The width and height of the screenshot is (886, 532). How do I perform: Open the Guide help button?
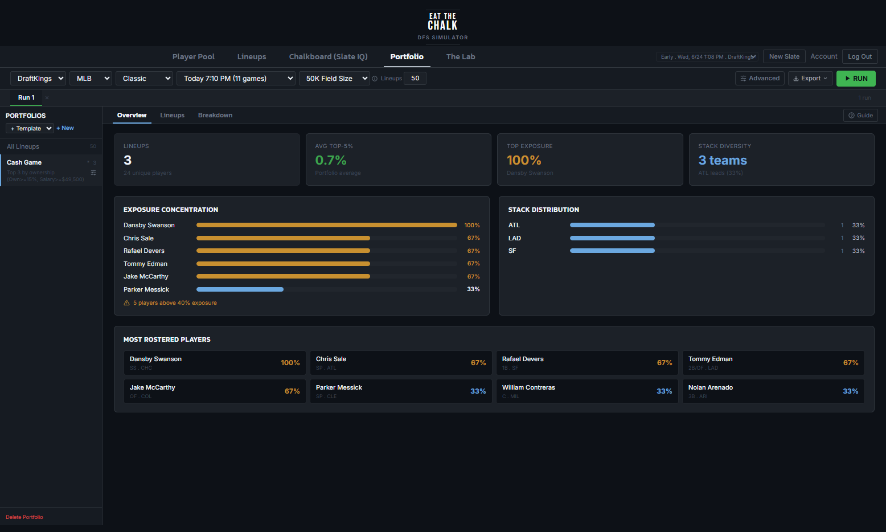coord(860,115)
